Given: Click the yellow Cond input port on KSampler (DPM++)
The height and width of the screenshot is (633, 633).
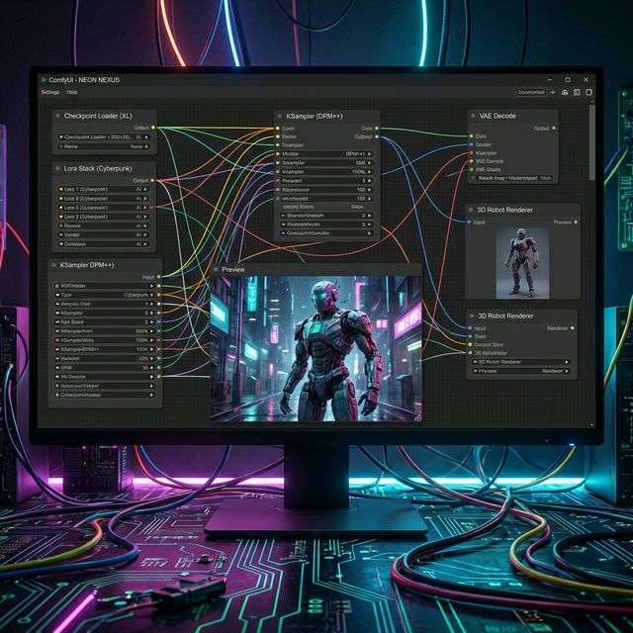Looking at the screenshot, I should (278, 129).
